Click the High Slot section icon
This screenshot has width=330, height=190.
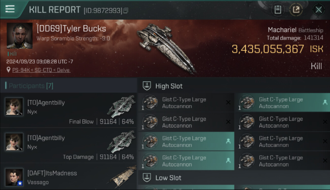pos(147,86)
